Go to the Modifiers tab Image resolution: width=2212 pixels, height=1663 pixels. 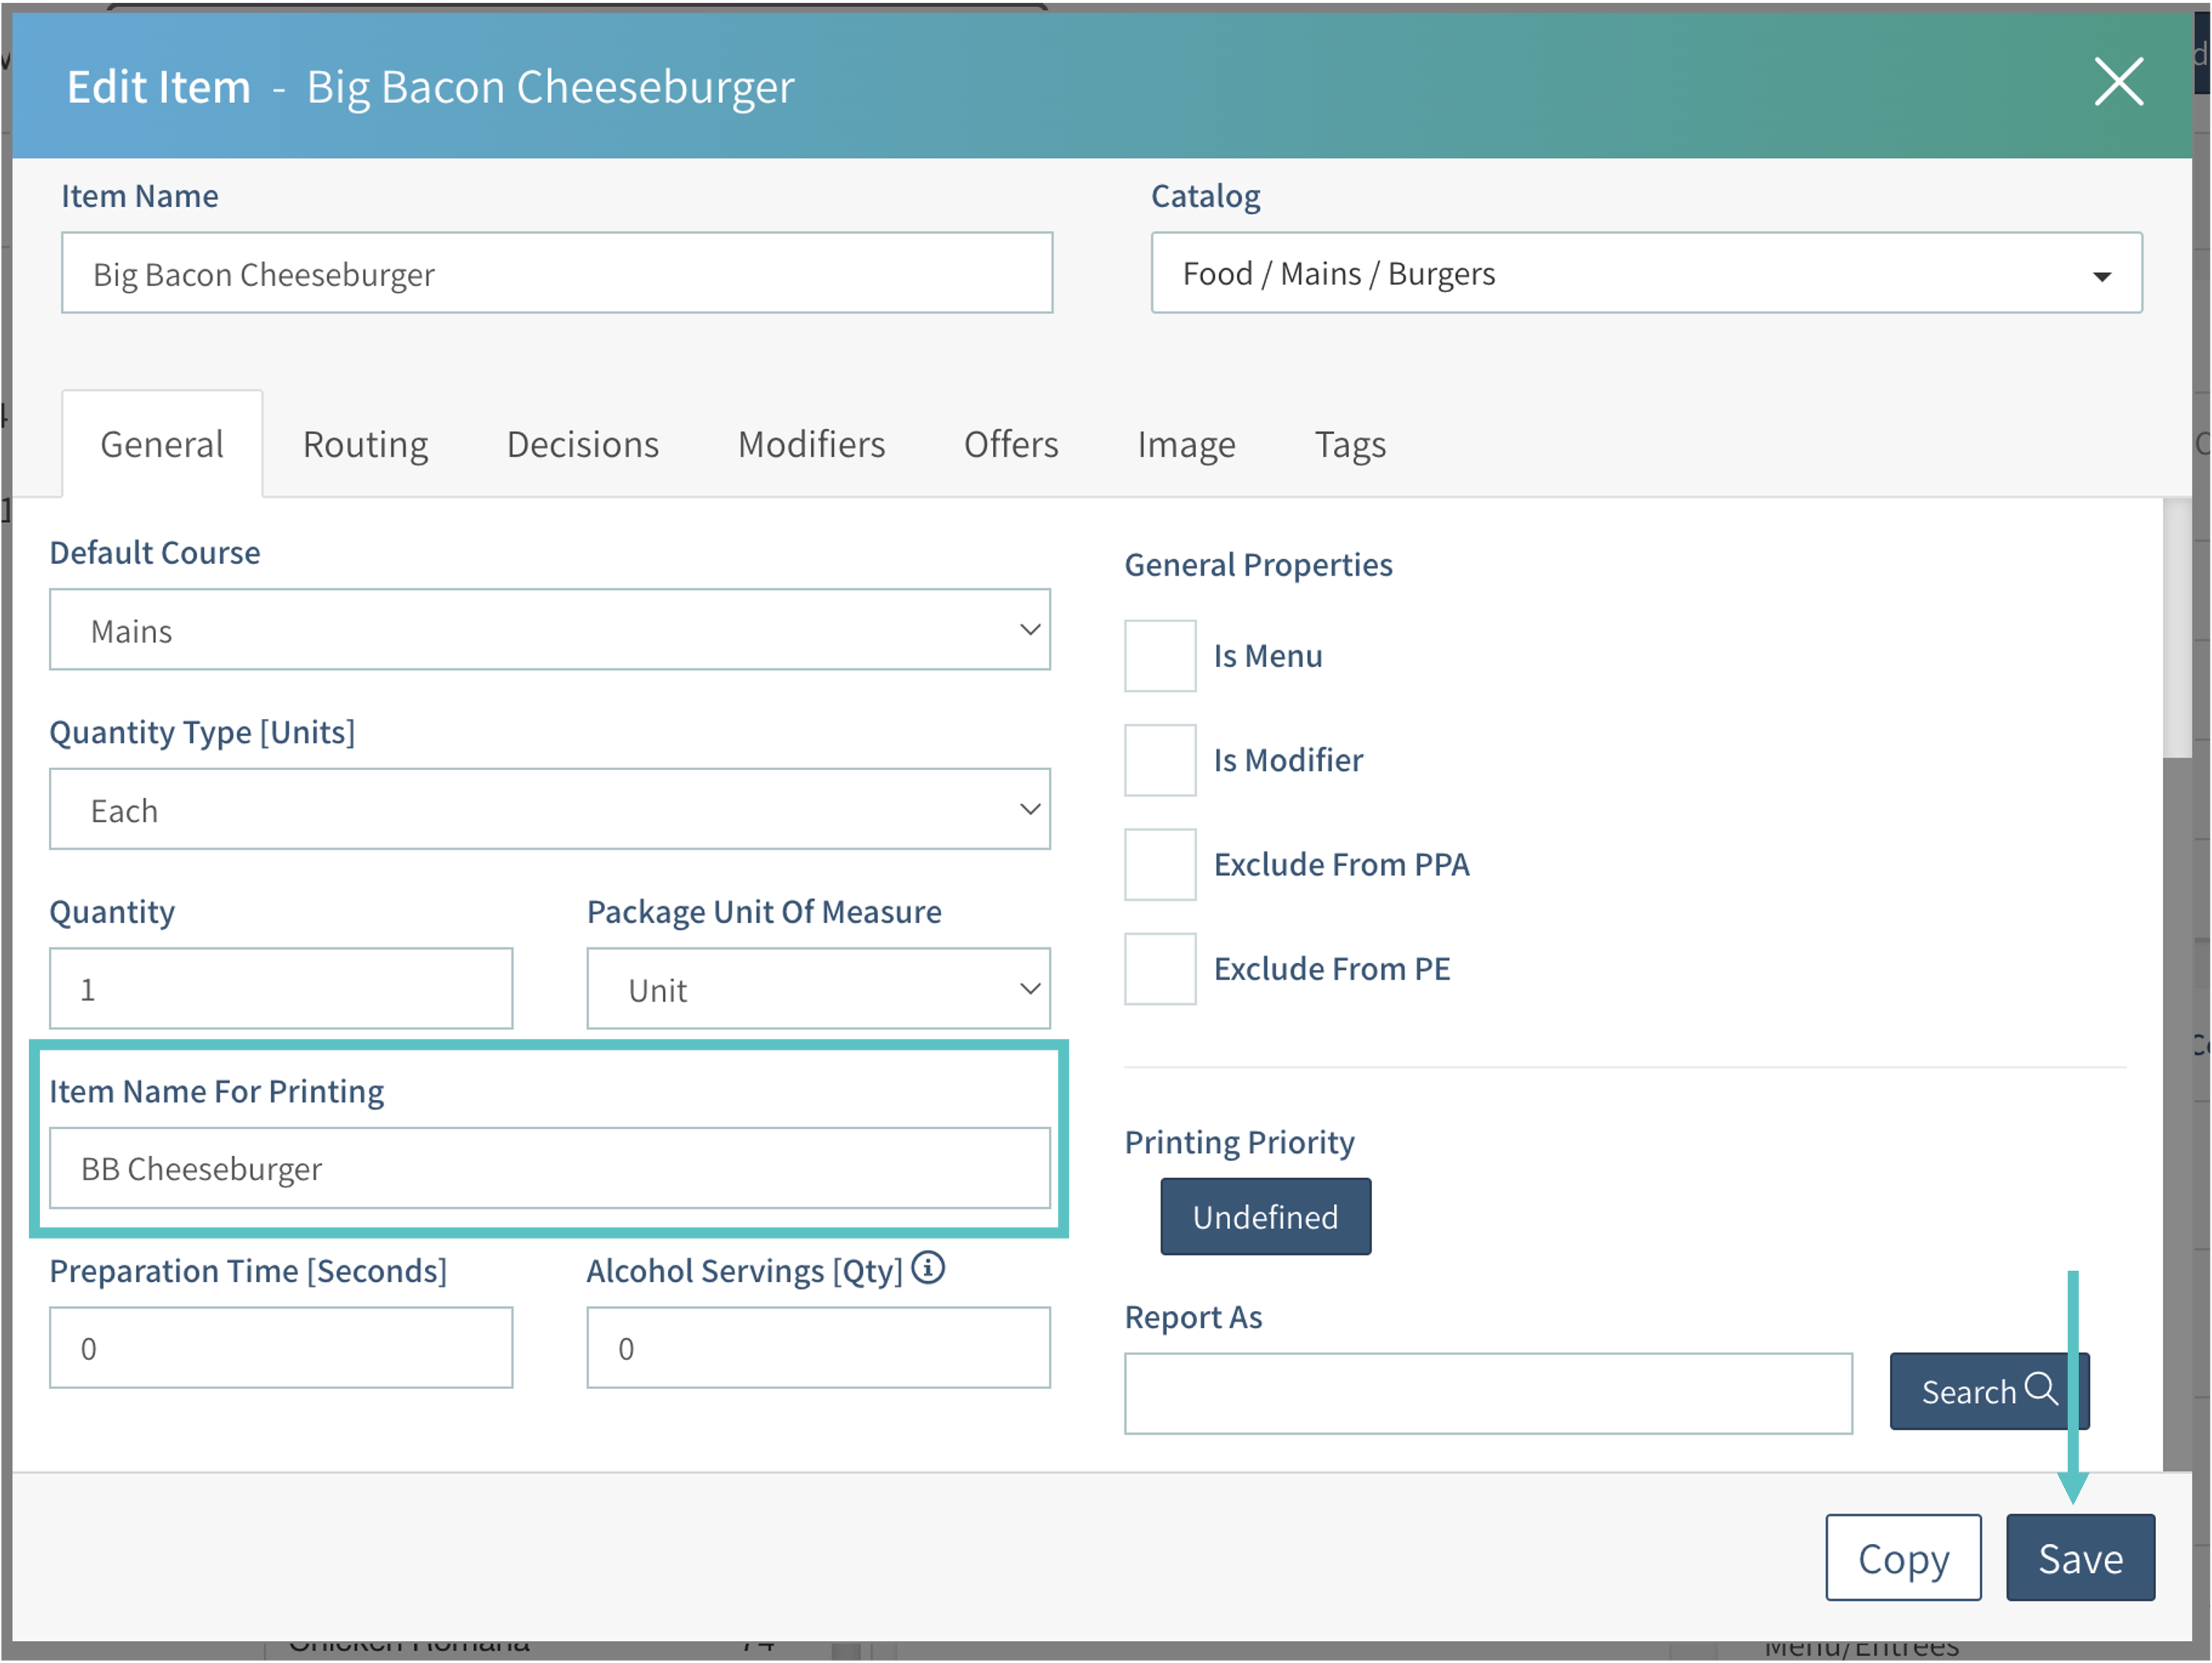tap(811, 444)
